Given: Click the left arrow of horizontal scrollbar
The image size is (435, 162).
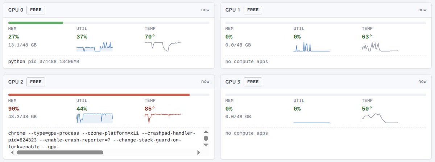Looking at the screenshot, I should click(12, 153).
